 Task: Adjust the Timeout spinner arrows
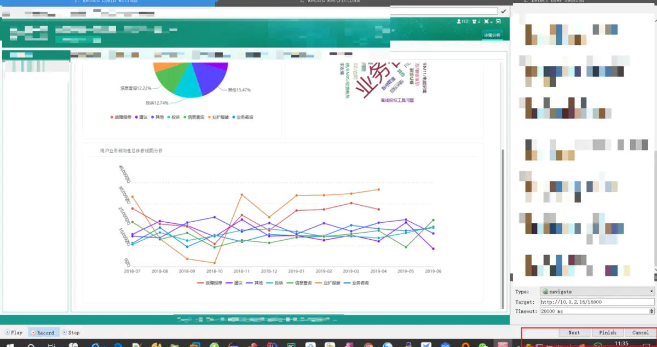coord(651,311)
